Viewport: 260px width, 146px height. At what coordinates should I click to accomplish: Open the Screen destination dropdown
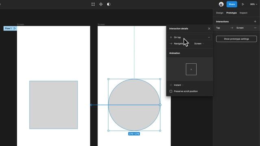pos(199,44)
